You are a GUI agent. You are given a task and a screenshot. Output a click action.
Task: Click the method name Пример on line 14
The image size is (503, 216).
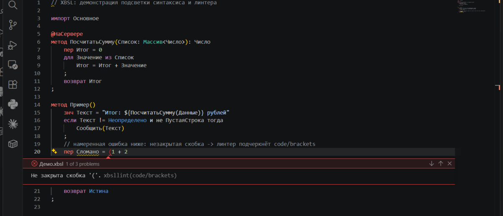coord(80,105)
